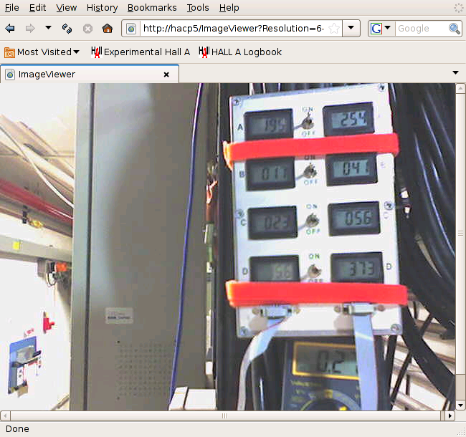Click the ImageViewer tab favicon
This screenshot has height=437, width=466.
pos(10,75)
